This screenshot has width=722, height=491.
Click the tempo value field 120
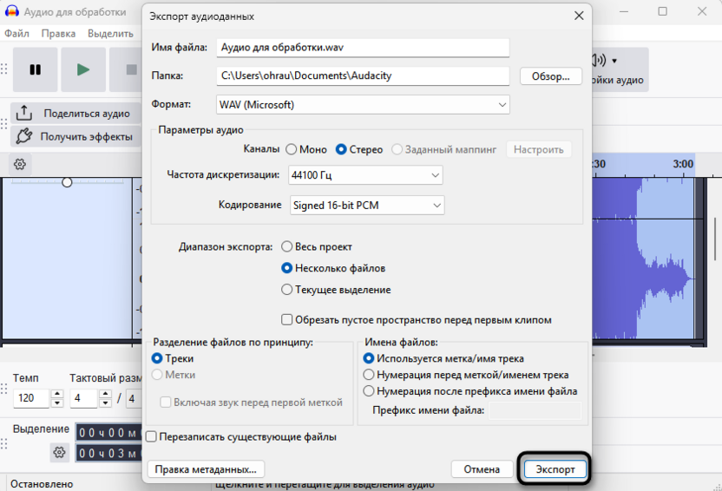31,398
